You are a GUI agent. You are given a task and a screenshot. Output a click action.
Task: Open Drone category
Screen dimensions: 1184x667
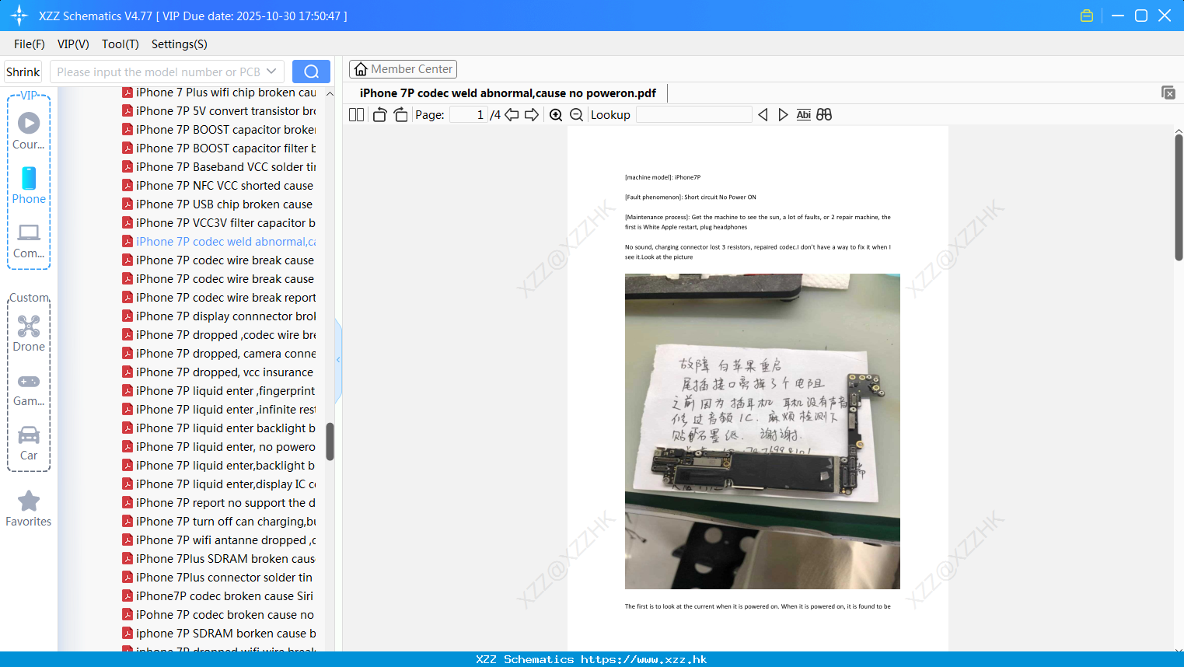tap(29, 334)
